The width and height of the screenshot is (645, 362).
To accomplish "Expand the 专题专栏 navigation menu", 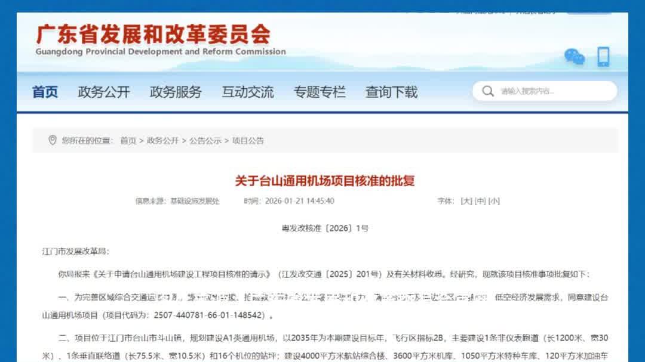I will pyautogui.click(x=320, y=92).
